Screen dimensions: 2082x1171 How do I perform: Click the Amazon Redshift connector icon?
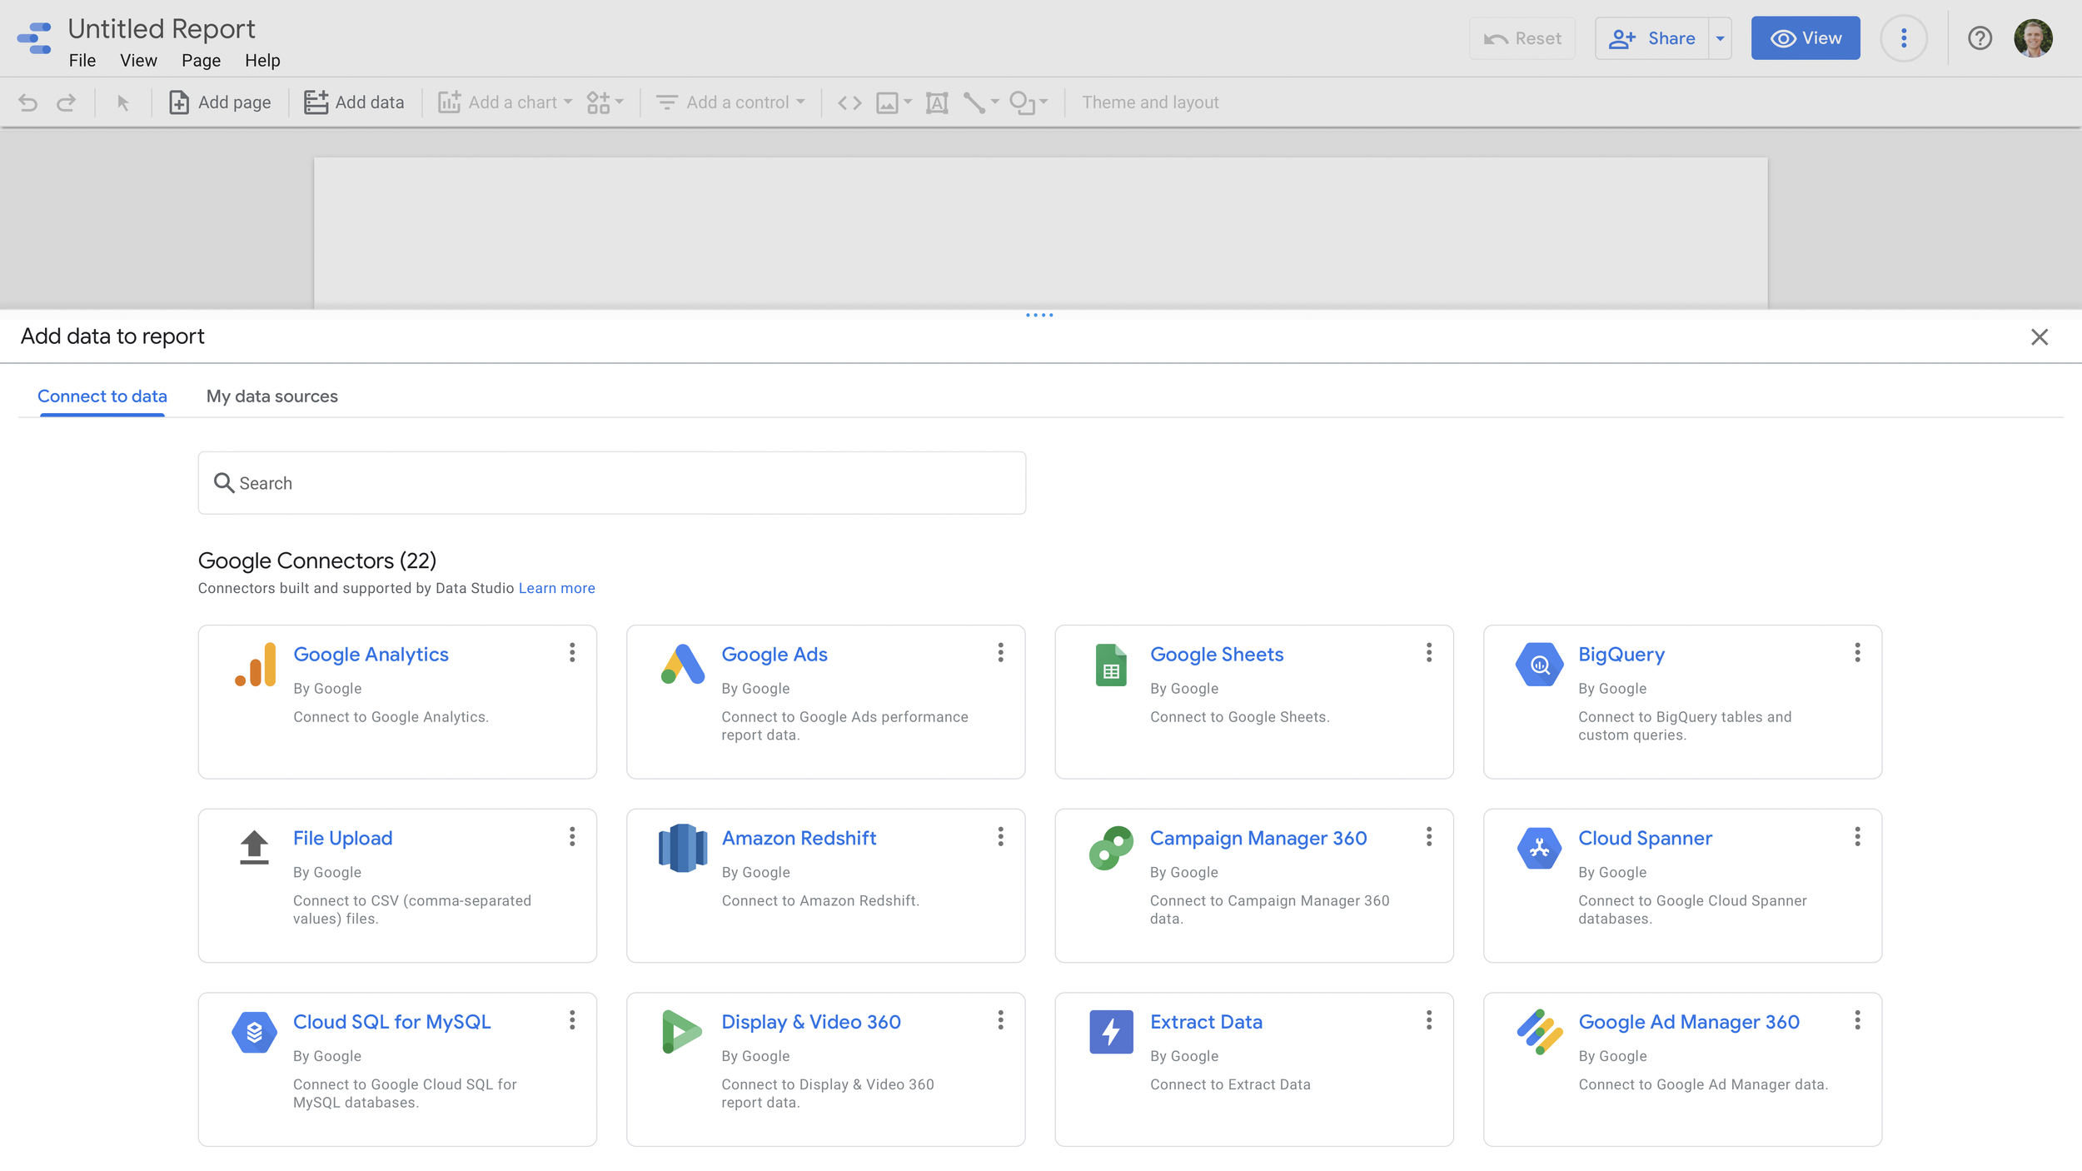coord(680,846)
